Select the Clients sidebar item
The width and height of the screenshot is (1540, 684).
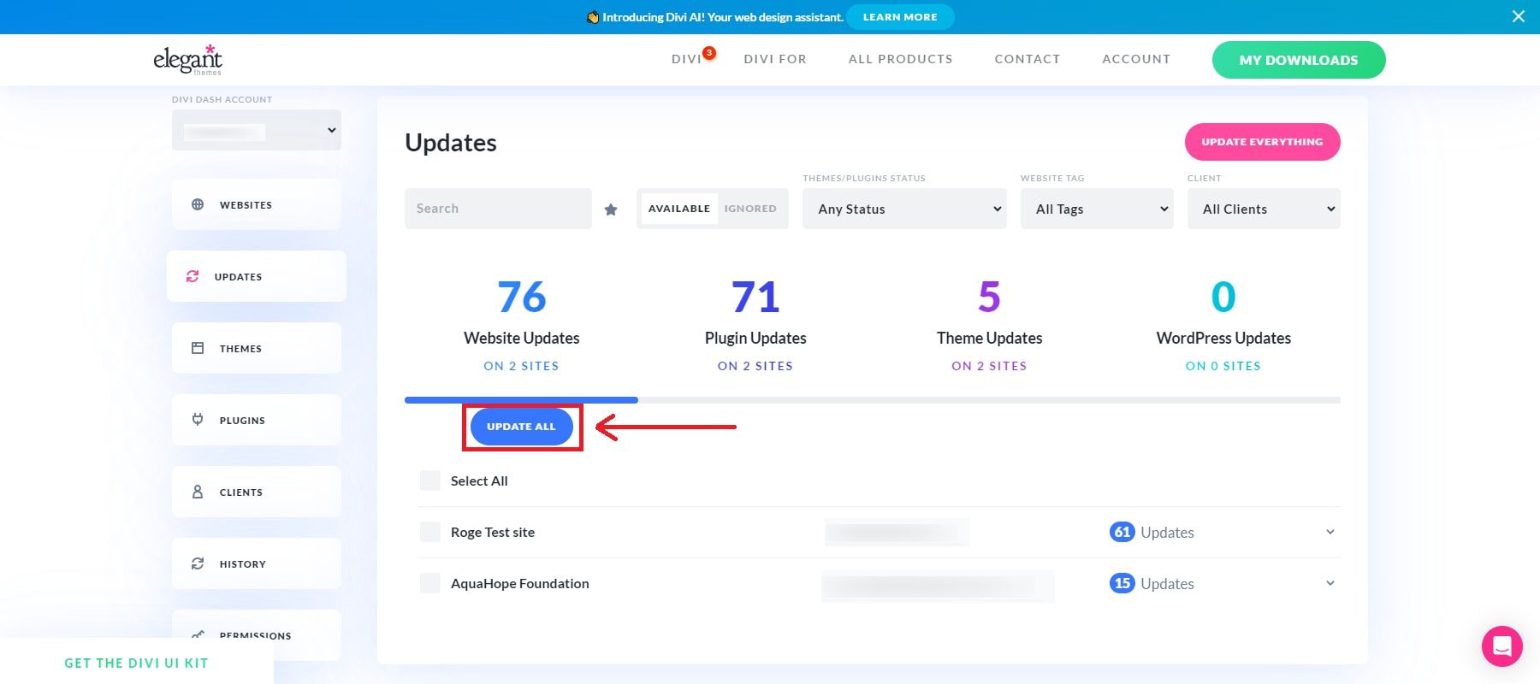257,492
